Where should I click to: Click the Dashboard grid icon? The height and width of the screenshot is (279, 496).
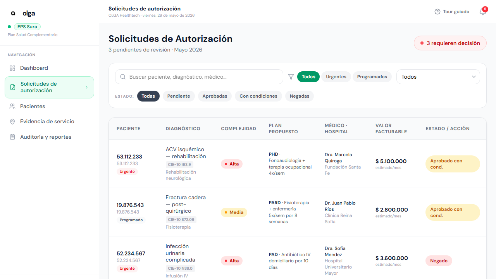(x=12, y=68)
